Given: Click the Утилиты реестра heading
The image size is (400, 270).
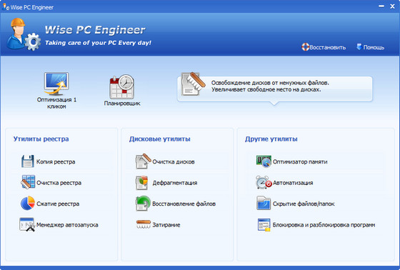Looking at the screenshot, I should 41,139.
